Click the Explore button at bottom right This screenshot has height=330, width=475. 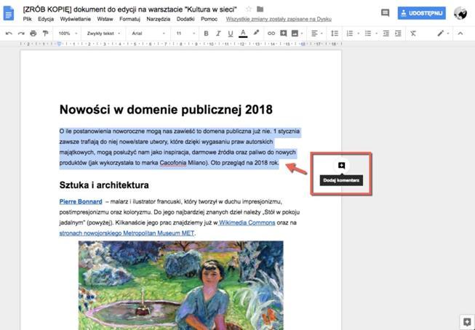tap(467, 322)
